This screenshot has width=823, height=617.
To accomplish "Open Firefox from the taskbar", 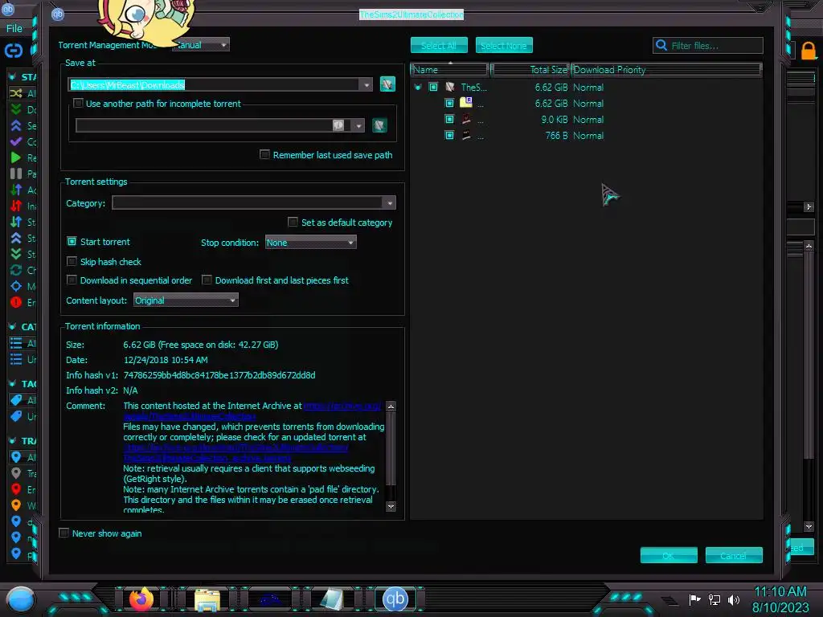I will [141, 599].
